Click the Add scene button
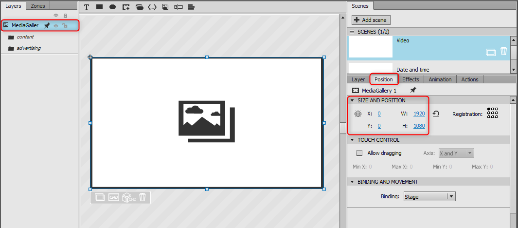The height and width of the screenshot is (228, 518). [371, 20]
